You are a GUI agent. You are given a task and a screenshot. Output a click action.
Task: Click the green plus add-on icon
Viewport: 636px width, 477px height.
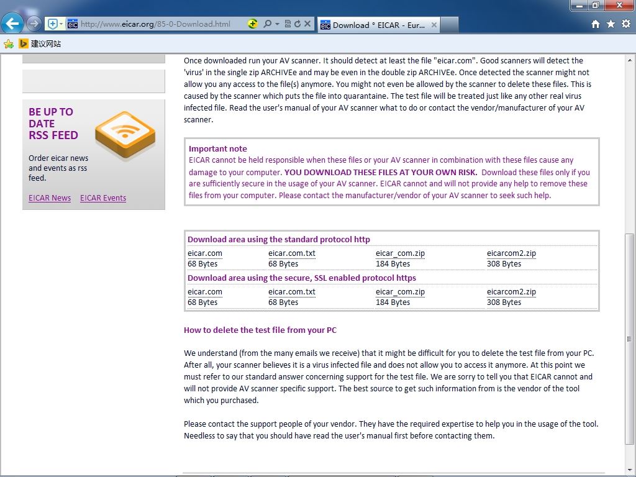click(x=252, y=24)
